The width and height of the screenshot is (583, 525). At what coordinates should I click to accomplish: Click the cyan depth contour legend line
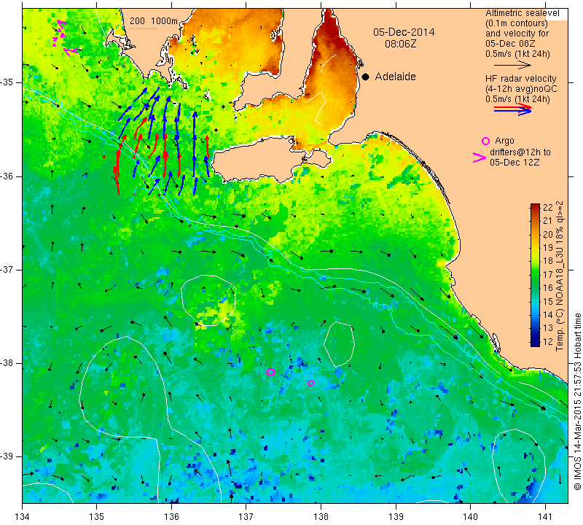(x=143, y=28)
